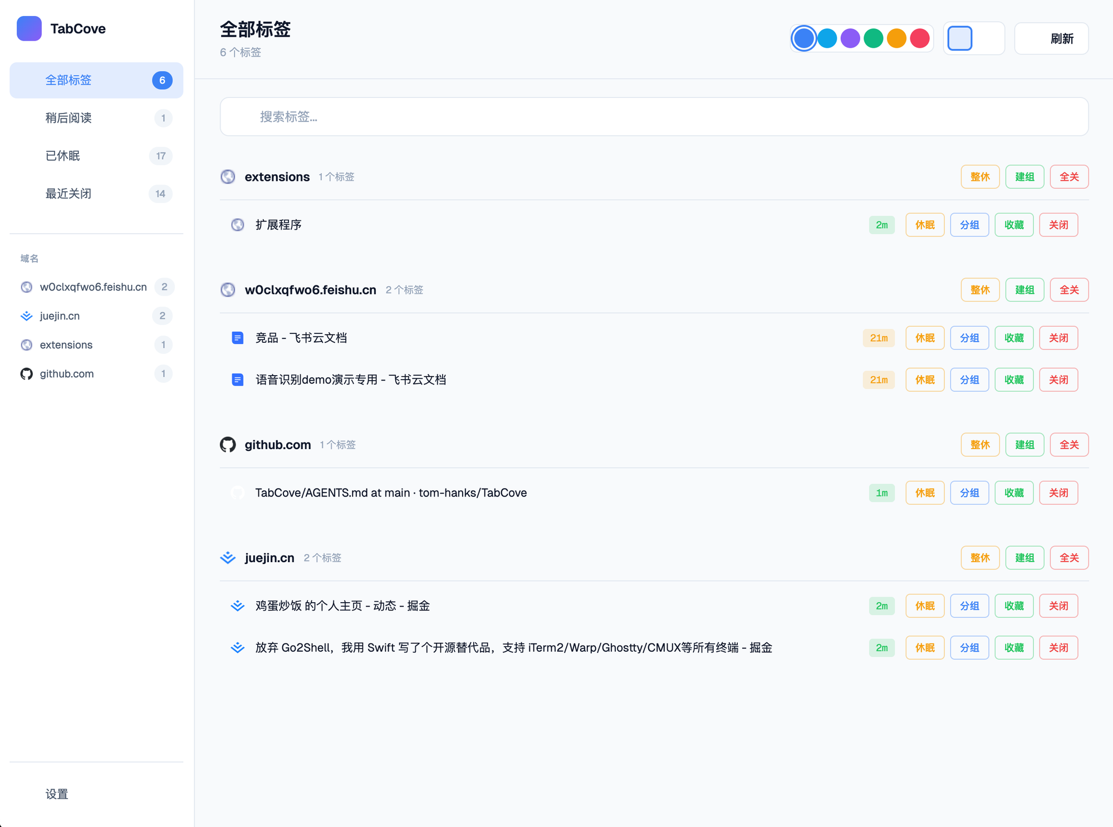
Task: Click 关闭 on the TabCove/AGENTS.md tab
Action: 1058,493
